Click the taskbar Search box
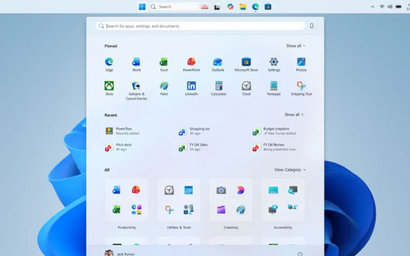 (x=179, y=7)
